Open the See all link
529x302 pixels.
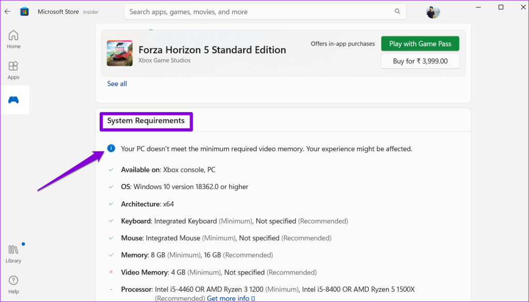click(117, 84)
